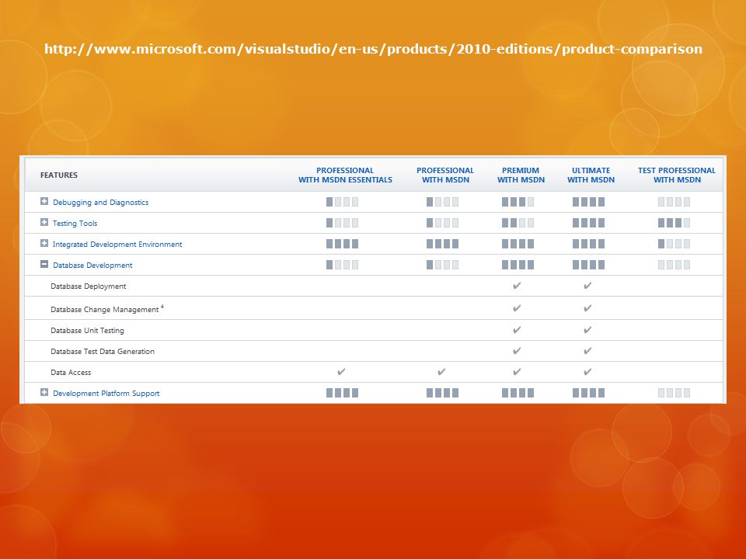This screenshot has width=746, height=559.
Task: Collapse the Database Development section
Action: pos(44,264)
